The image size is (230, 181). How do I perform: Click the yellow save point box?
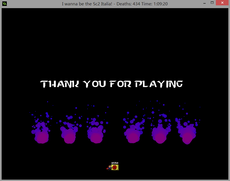click(115, 167)
